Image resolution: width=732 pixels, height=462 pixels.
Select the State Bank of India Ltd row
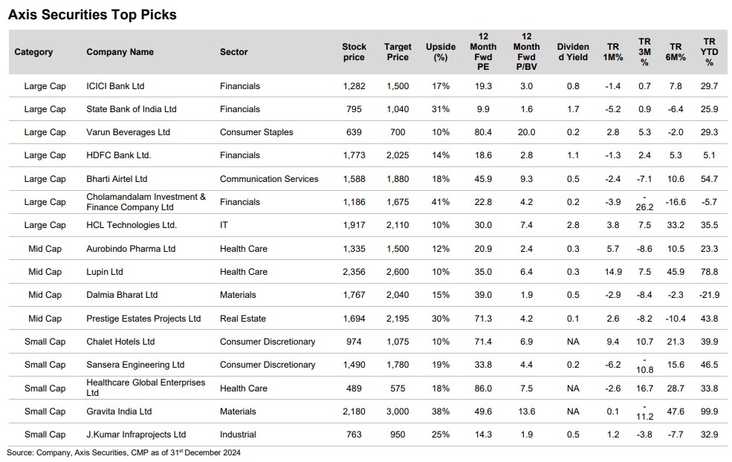point(132,109)
